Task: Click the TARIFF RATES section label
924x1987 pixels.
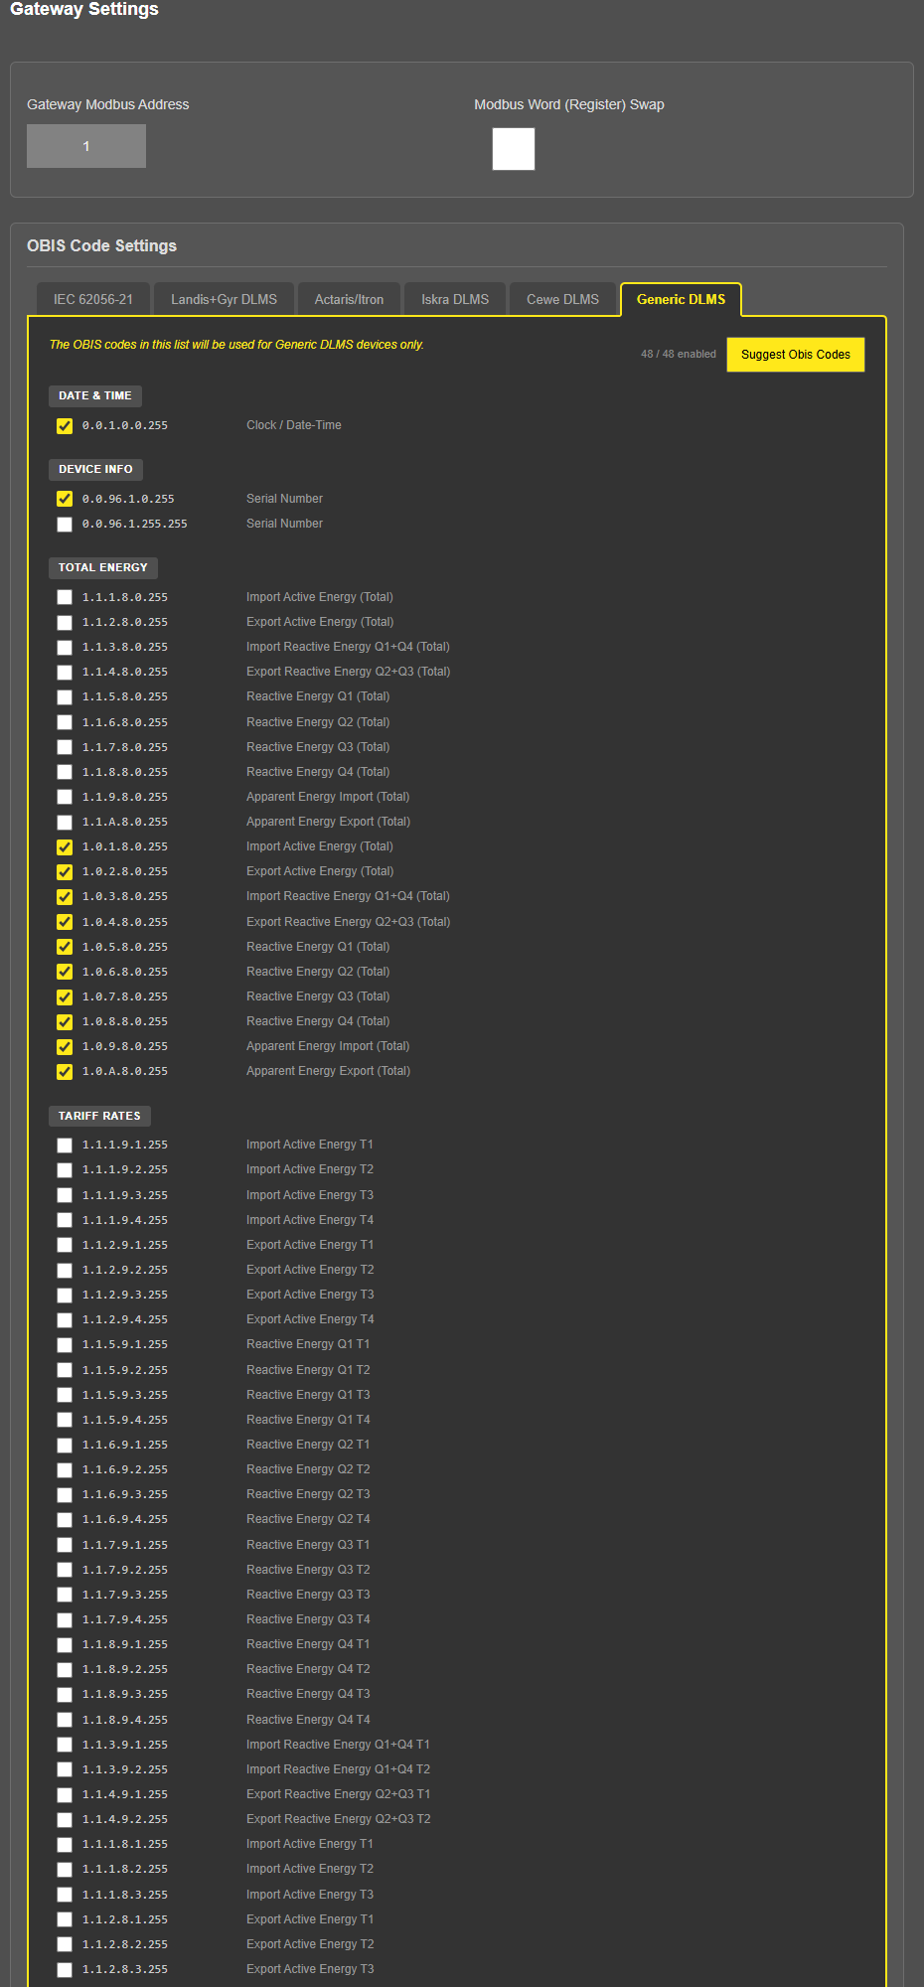Action: pos(99,1116)
